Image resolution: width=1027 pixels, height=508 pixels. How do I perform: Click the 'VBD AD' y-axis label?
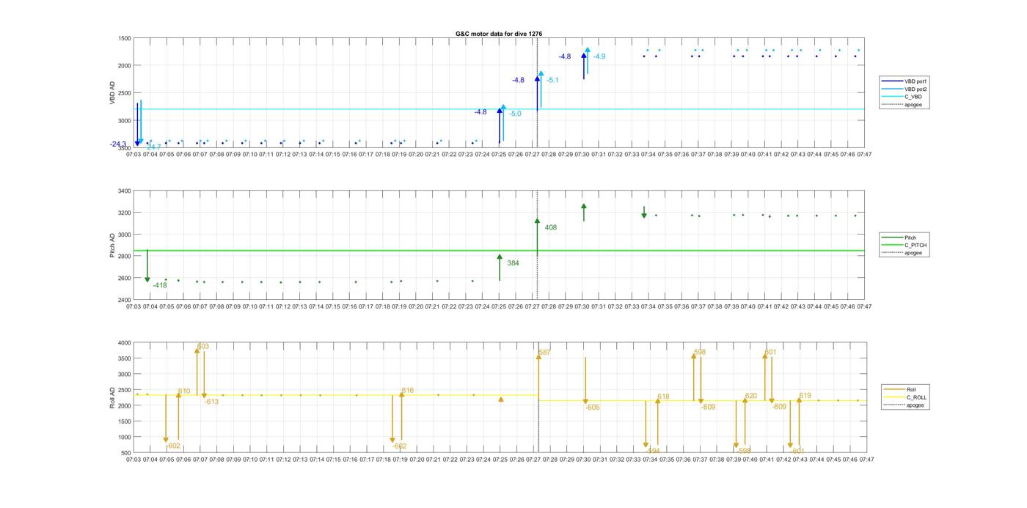(112, 92)
